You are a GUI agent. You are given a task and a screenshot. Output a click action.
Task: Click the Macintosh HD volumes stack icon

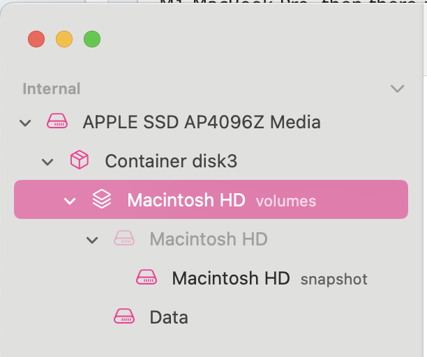click(102, 200)
